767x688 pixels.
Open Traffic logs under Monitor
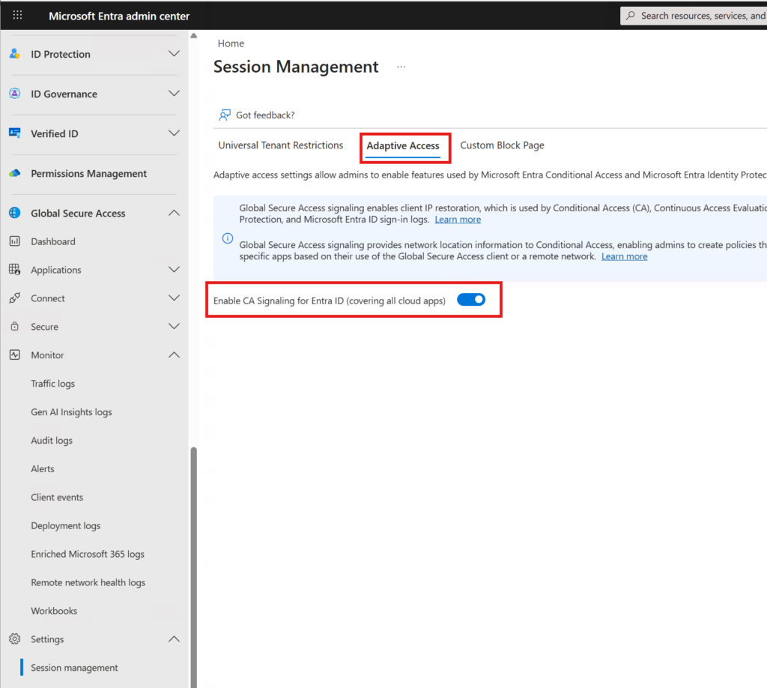(52, 384)
